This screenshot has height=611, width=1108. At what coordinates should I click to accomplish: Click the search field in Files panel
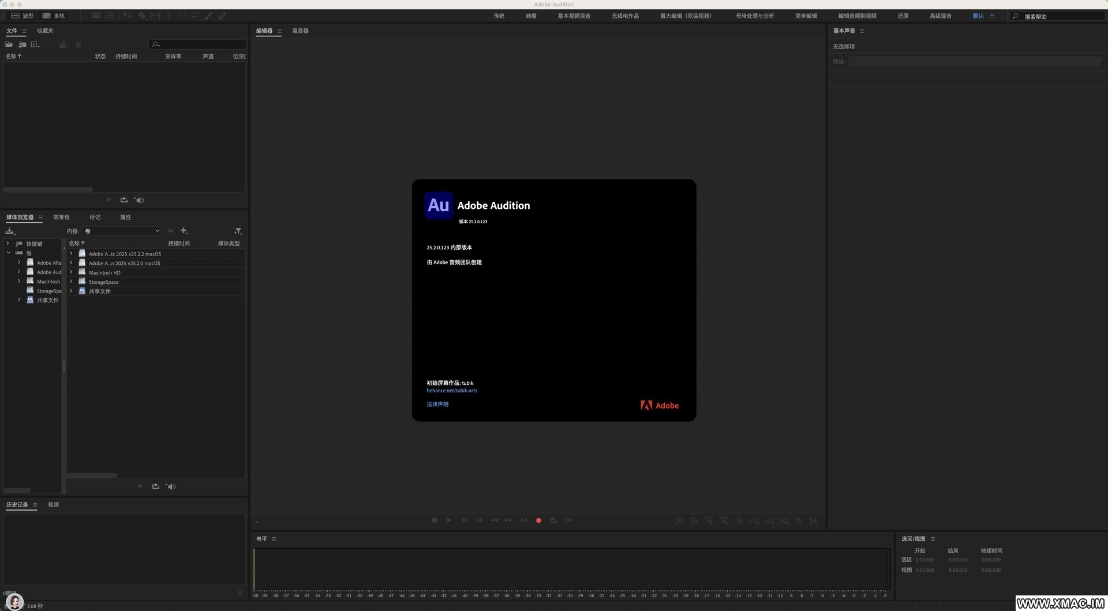197,44
